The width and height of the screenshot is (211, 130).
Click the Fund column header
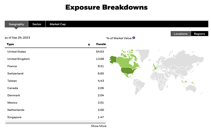click(100, 44)
